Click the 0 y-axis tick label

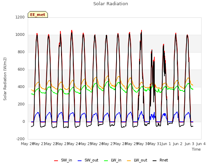24,122
